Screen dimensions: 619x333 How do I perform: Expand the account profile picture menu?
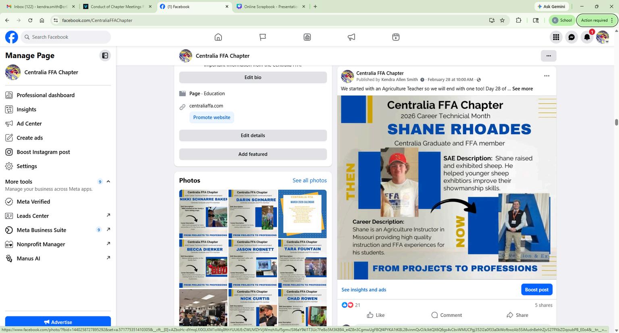click(602, 37)
